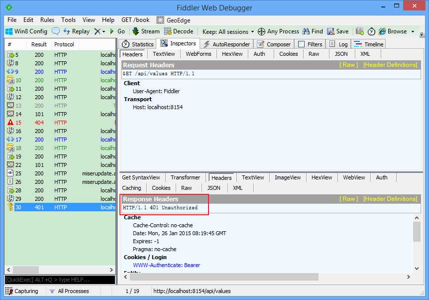
Task: Click the response headers Raw link
Action: tap(348, 199)
